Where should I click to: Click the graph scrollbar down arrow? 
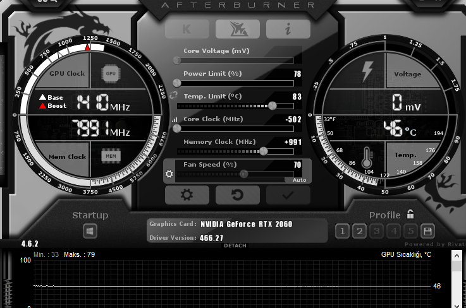457,305
